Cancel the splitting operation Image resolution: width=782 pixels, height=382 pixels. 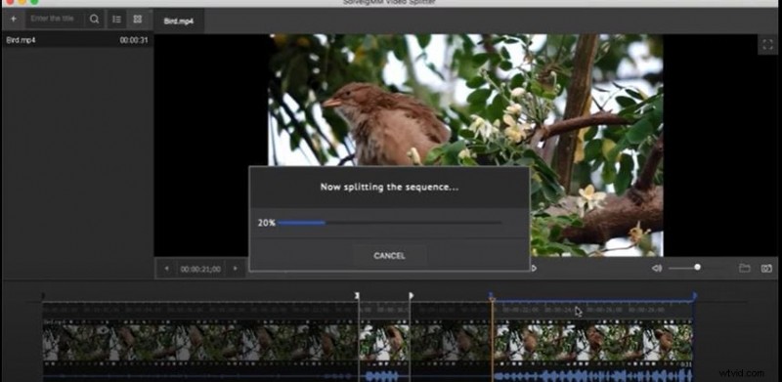[389, 255]
